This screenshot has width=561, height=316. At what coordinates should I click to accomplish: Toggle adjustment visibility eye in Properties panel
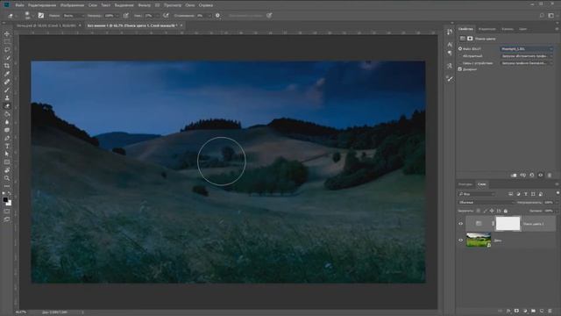click(x=541, y=176)
